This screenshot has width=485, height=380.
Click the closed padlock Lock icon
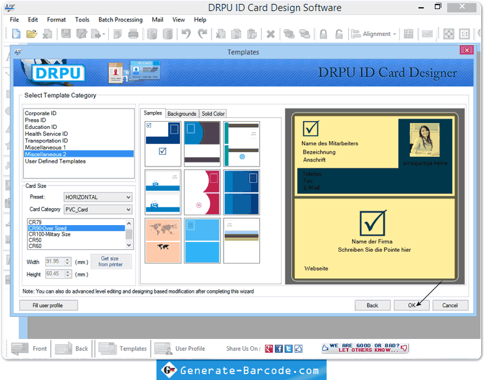[323, 34]
